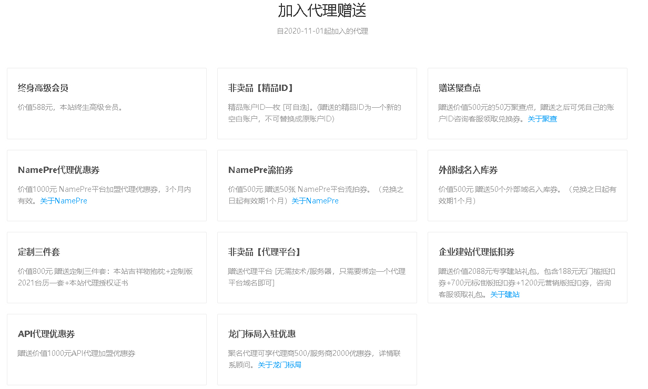Click the 价值800元 赠送定制三件套 description
648x389 pixels.
[105, 277]
